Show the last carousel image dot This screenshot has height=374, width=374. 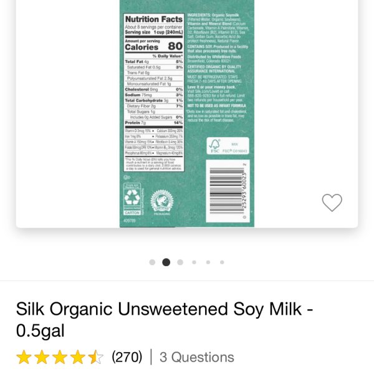[x=222, y=262]
